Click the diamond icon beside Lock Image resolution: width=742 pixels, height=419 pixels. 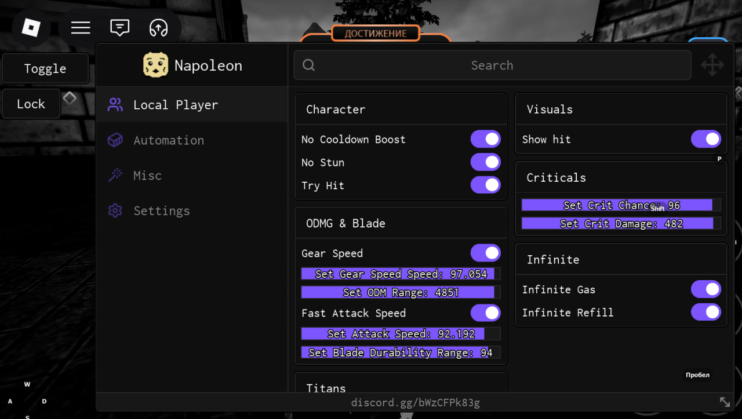click(70, 98)
